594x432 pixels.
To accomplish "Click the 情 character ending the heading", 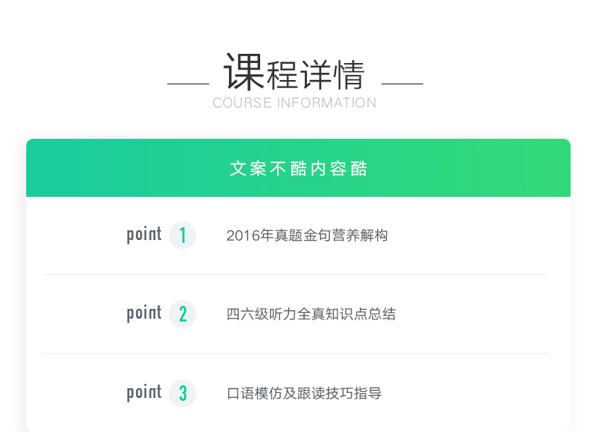I will point(349,75).
